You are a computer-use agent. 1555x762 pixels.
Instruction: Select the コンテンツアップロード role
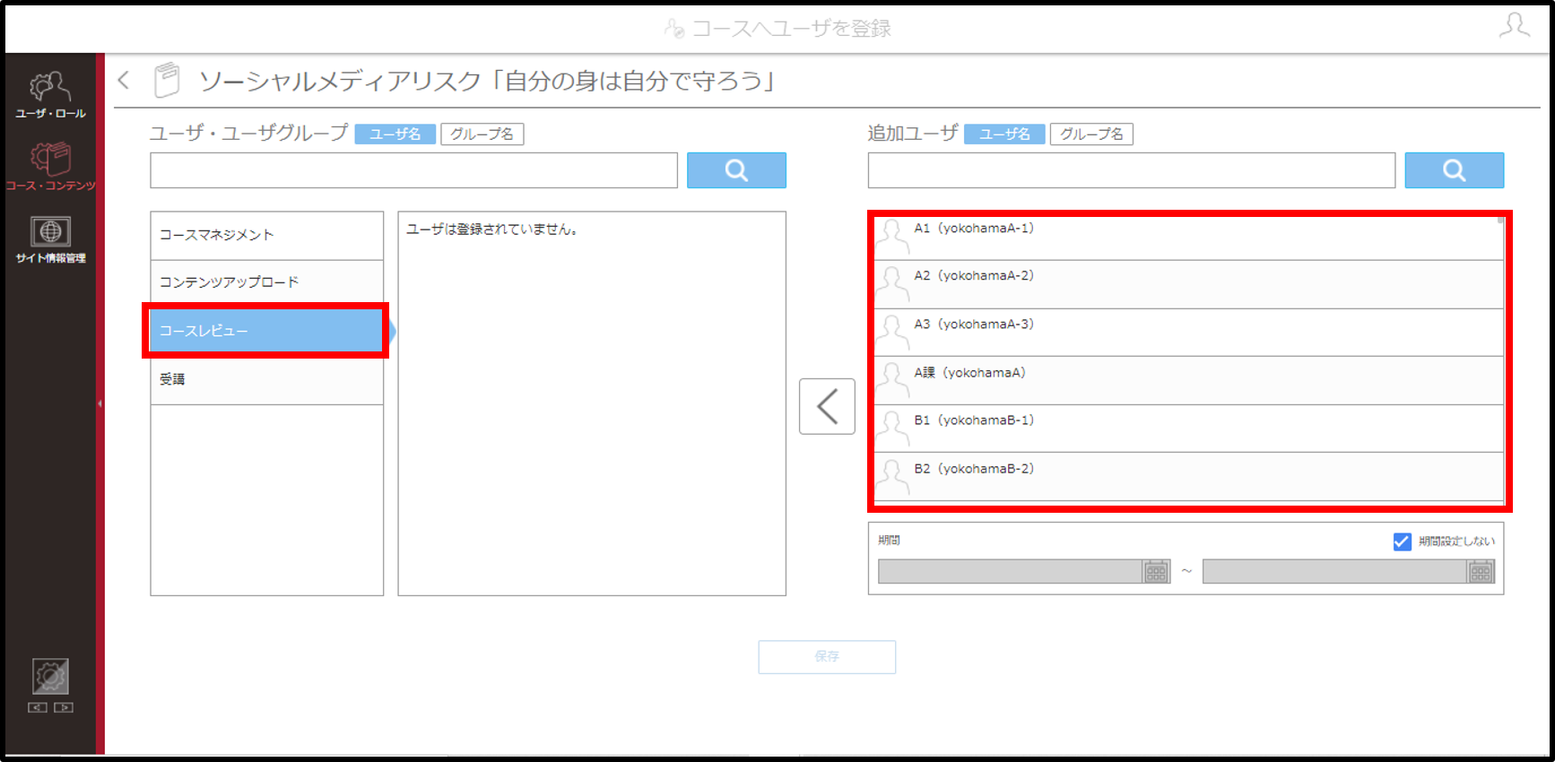pos(267,283)
